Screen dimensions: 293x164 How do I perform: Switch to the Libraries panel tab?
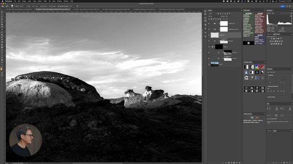tap(269, 34)
